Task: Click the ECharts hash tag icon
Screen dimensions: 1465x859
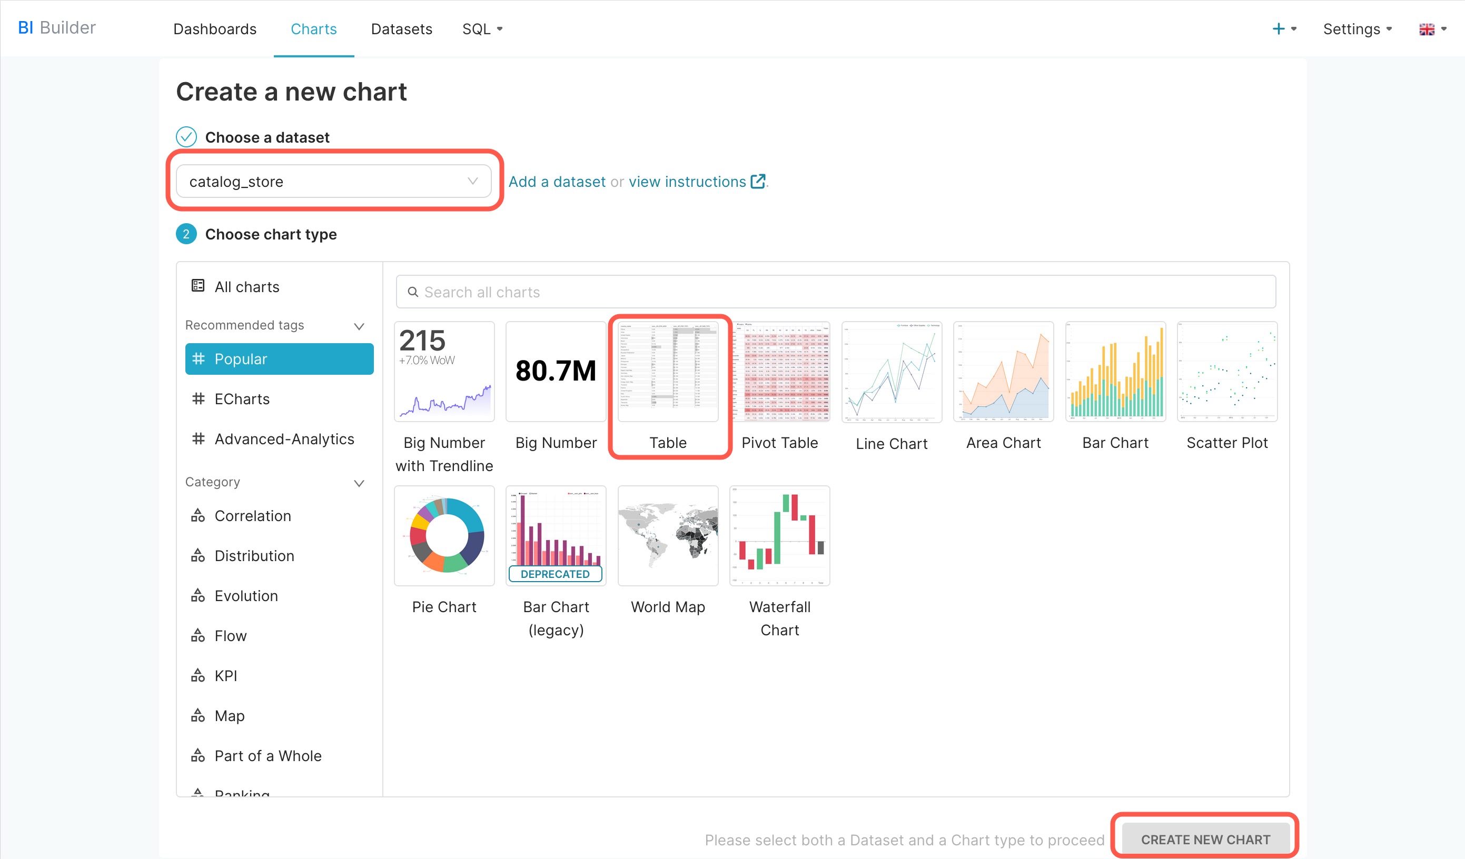Action: (198, 398)
